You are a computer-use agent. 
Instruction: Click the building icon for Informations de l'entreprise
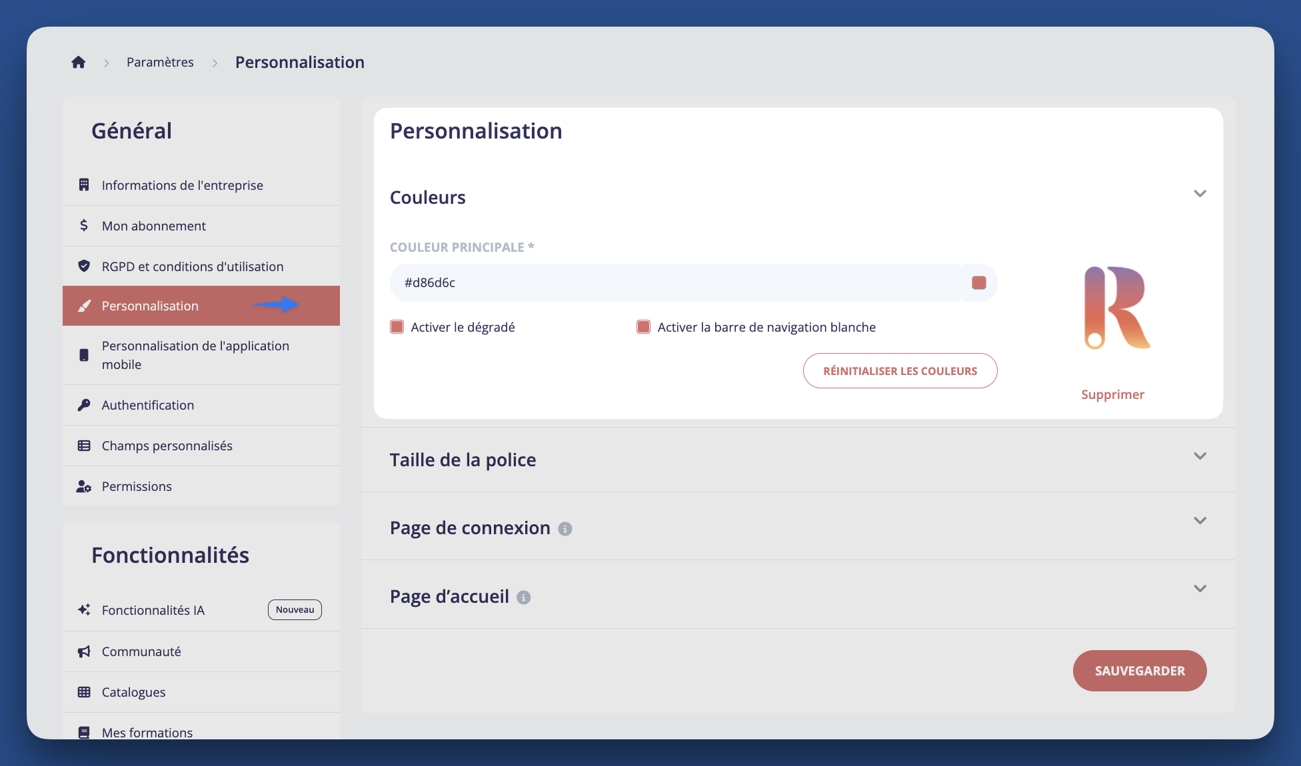[84, 185]
